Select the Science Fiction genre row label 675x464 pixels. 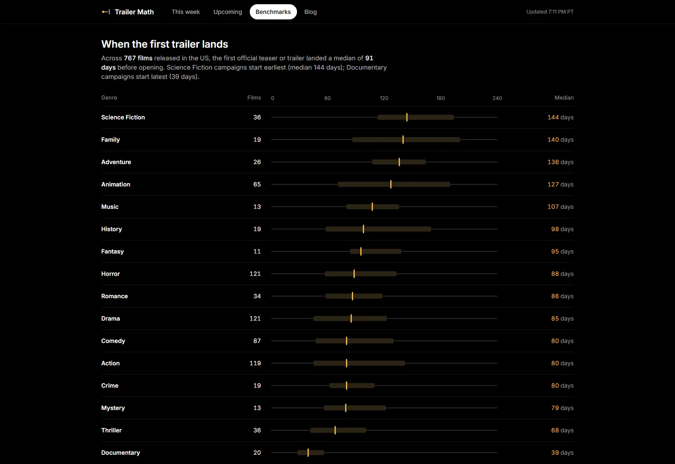(x=123, y=117)
